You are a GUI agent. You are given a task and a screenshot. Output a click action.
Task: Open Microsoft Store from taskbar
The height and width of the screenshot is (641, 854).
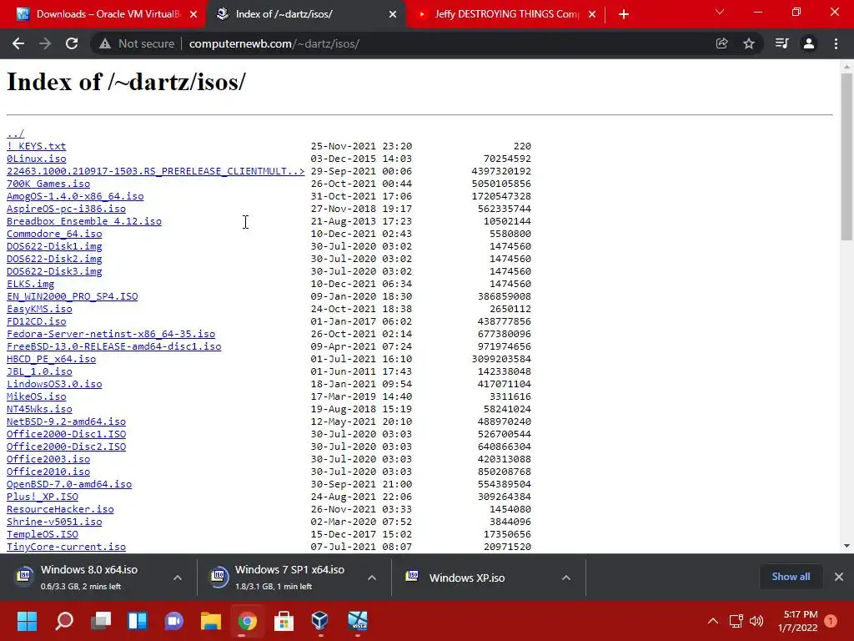(x=284, y=621)
